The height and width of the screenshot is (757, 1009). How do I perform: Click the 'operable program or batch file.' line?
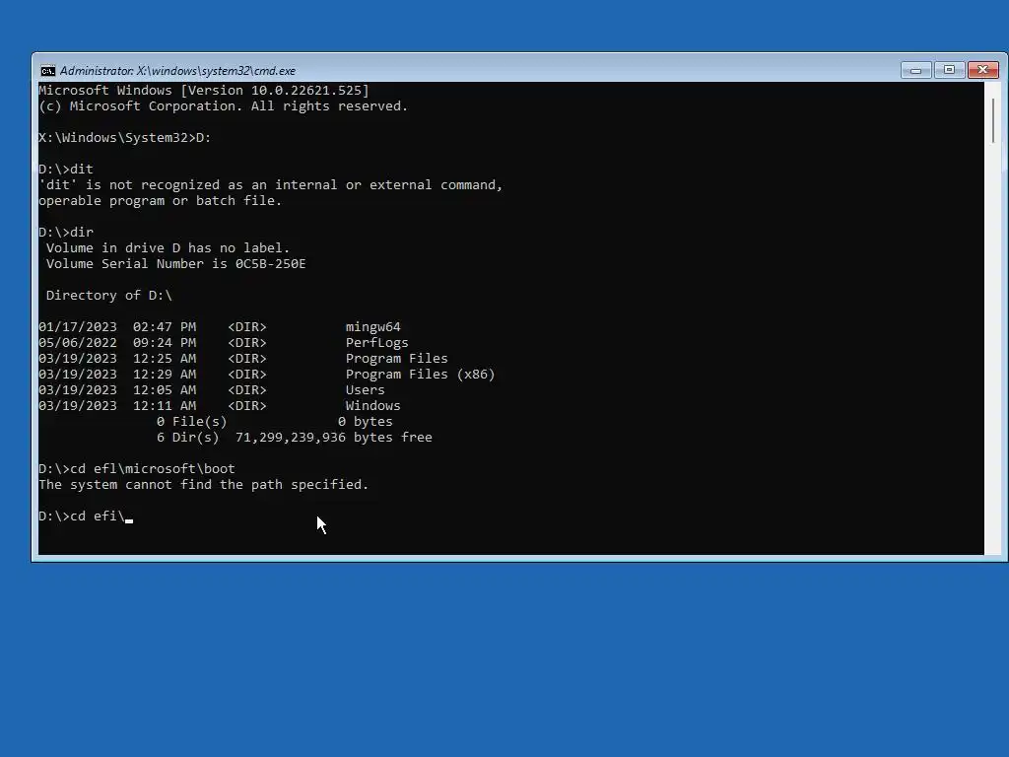(x=161, y=201)
